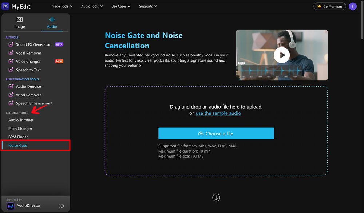The image size is (364, 213).
Task: Open the user profile avatar menu
Action: (352, 6)
